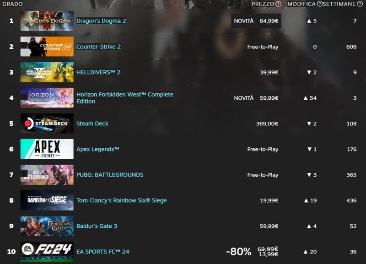Click the help icon next to SETTIMANE
The width and height of the screenshot is (366, 264).
pyautogui.click(x=361, y=4)
